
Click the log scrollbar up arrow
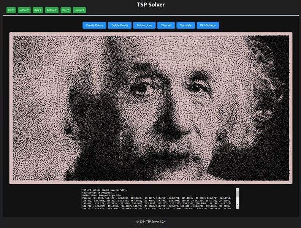238,189
